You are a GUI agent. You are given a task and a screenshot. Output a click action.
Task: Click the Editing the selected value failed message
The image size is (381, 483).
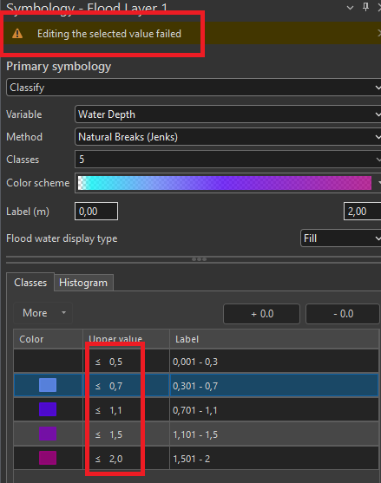pyautogui.click(x=109, y=34)
